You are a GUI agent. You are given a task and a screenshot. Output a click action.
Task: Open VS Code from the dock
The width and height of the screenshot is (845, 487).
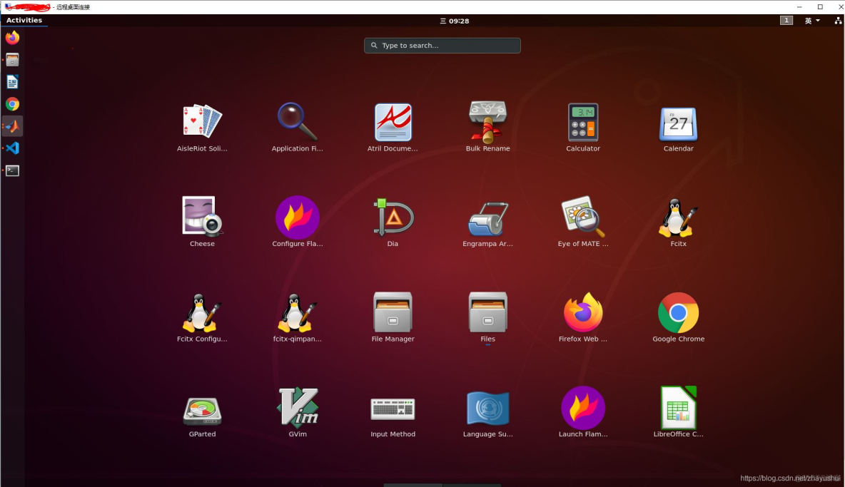click(12, 148)
